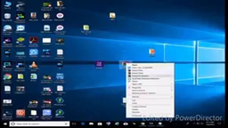Expand the Send to submenu arrow

[172, 97]
